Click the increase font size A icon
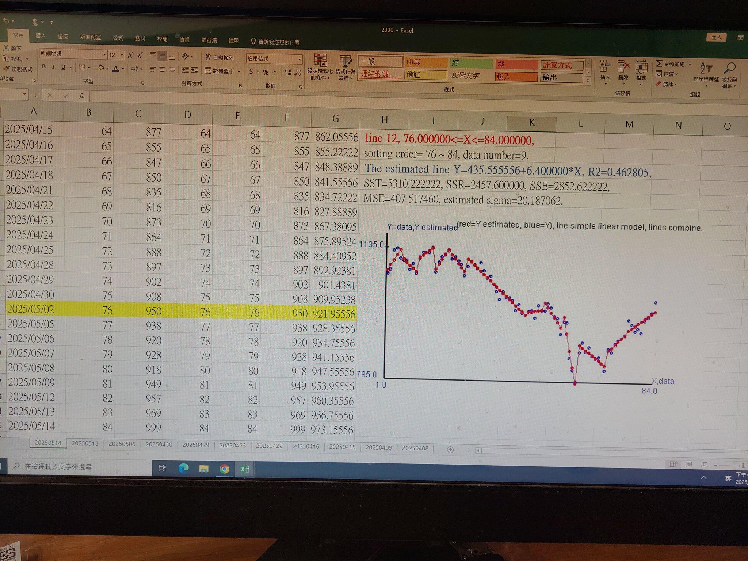The image size is (748, 561). pos(130,55)
